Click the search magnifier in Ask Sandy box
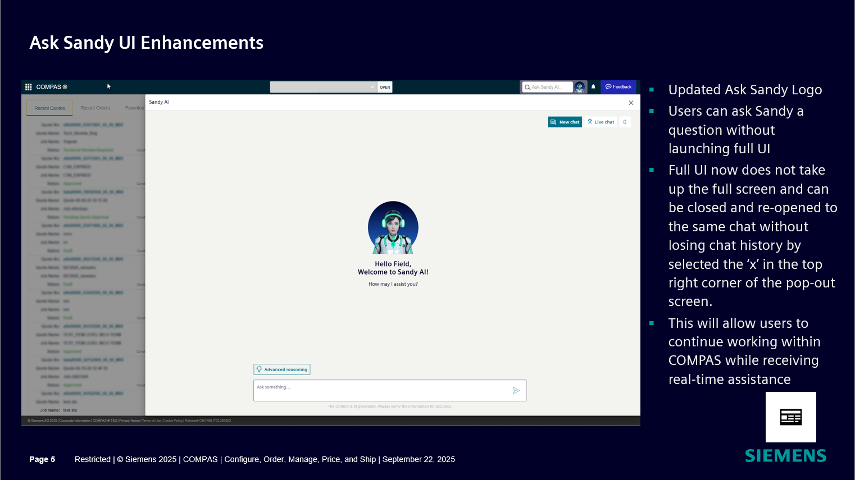 tap(527, 87)
